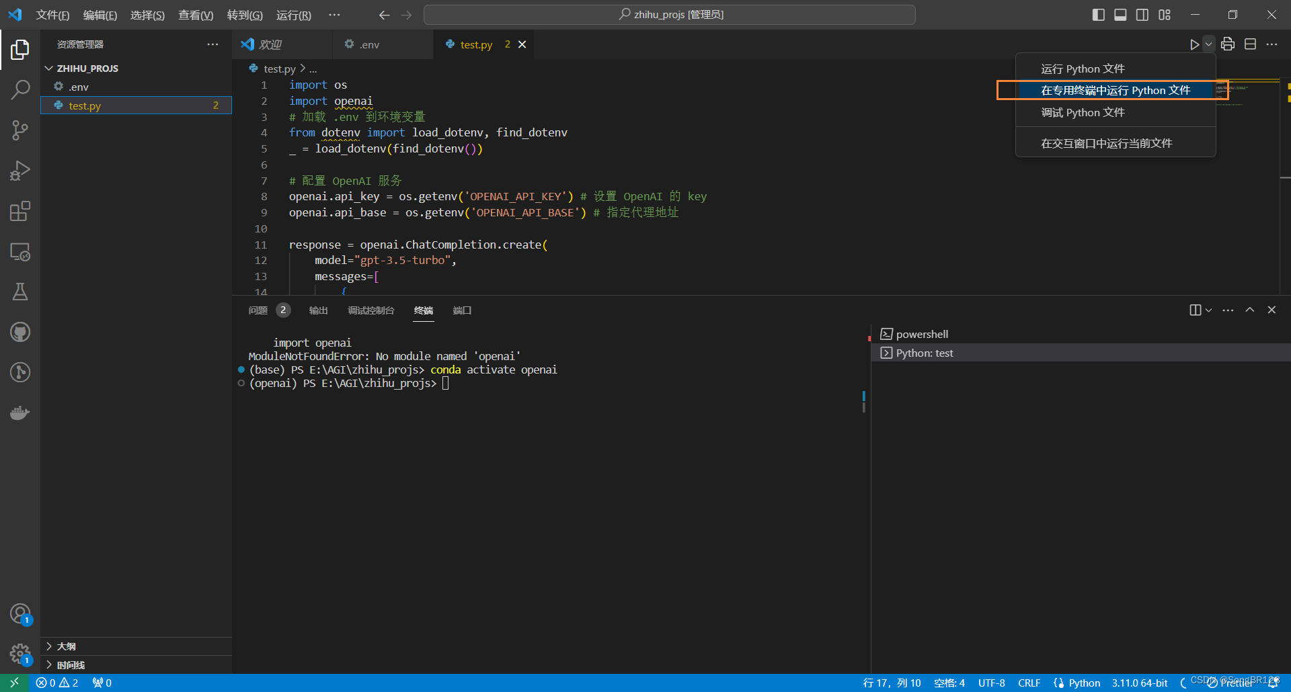
Task: Go forward with the navigation arrow
Action: pyautogui.click(x=406, y=15)
